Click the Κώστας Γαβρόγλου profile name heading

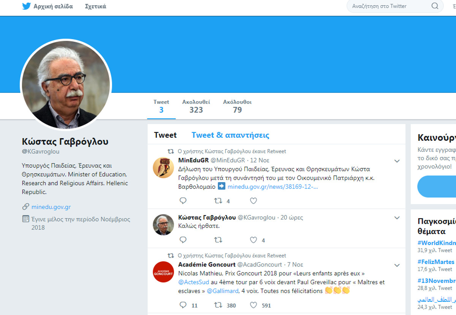(x=65, y=142)
